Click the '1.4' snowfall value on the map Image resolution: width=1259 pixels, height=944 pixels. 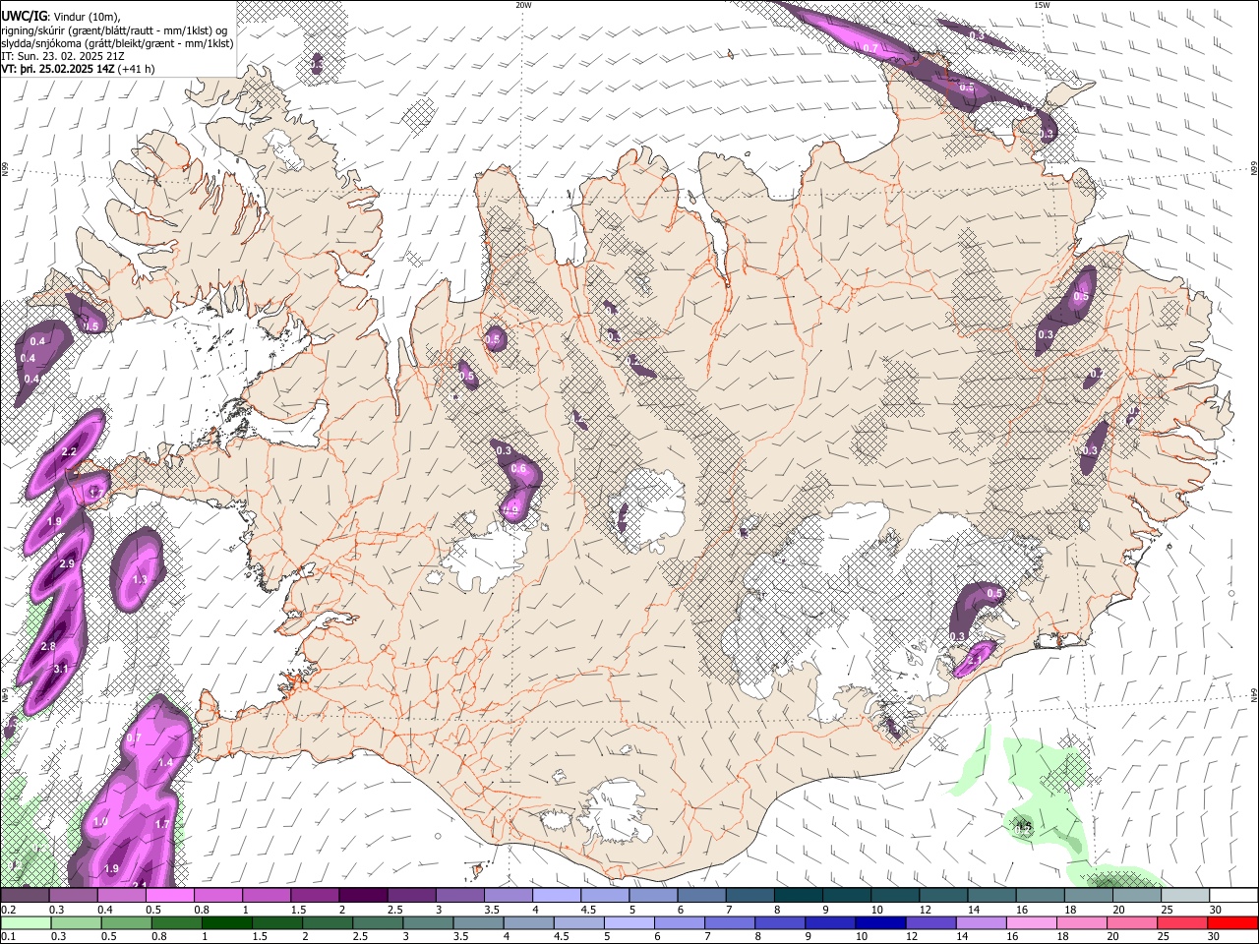165,762
